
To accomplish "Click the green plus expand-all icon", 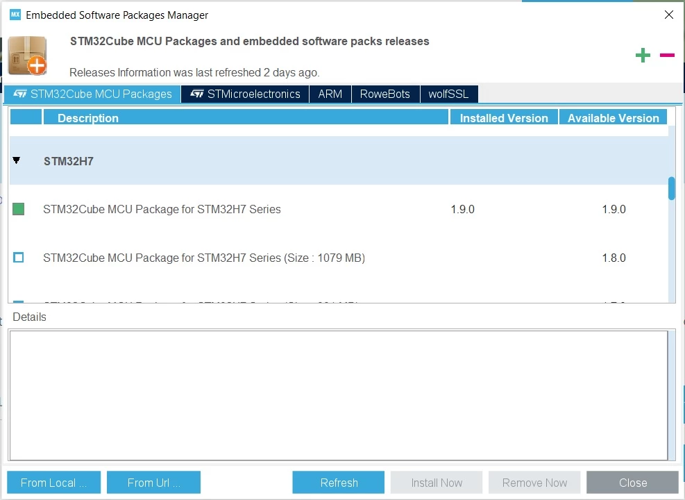I will (x=643, y=55).
